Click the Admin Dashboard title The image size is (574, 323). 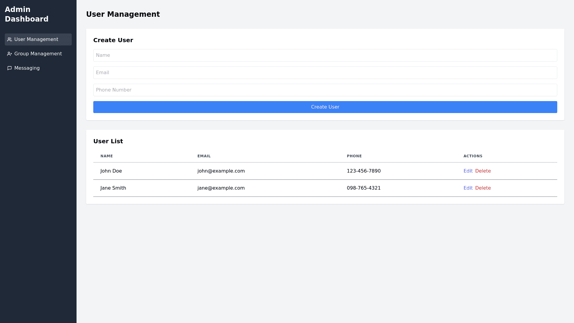pyautogui.click(x=27, y=14)
